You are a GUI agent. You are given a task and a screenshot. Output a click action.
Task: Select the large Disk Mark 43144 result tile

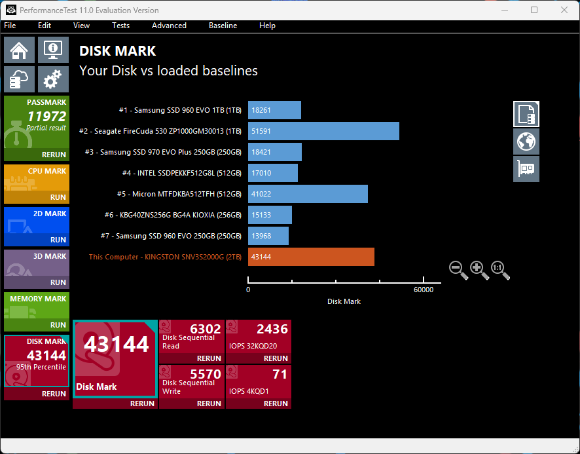pos(115,359)
